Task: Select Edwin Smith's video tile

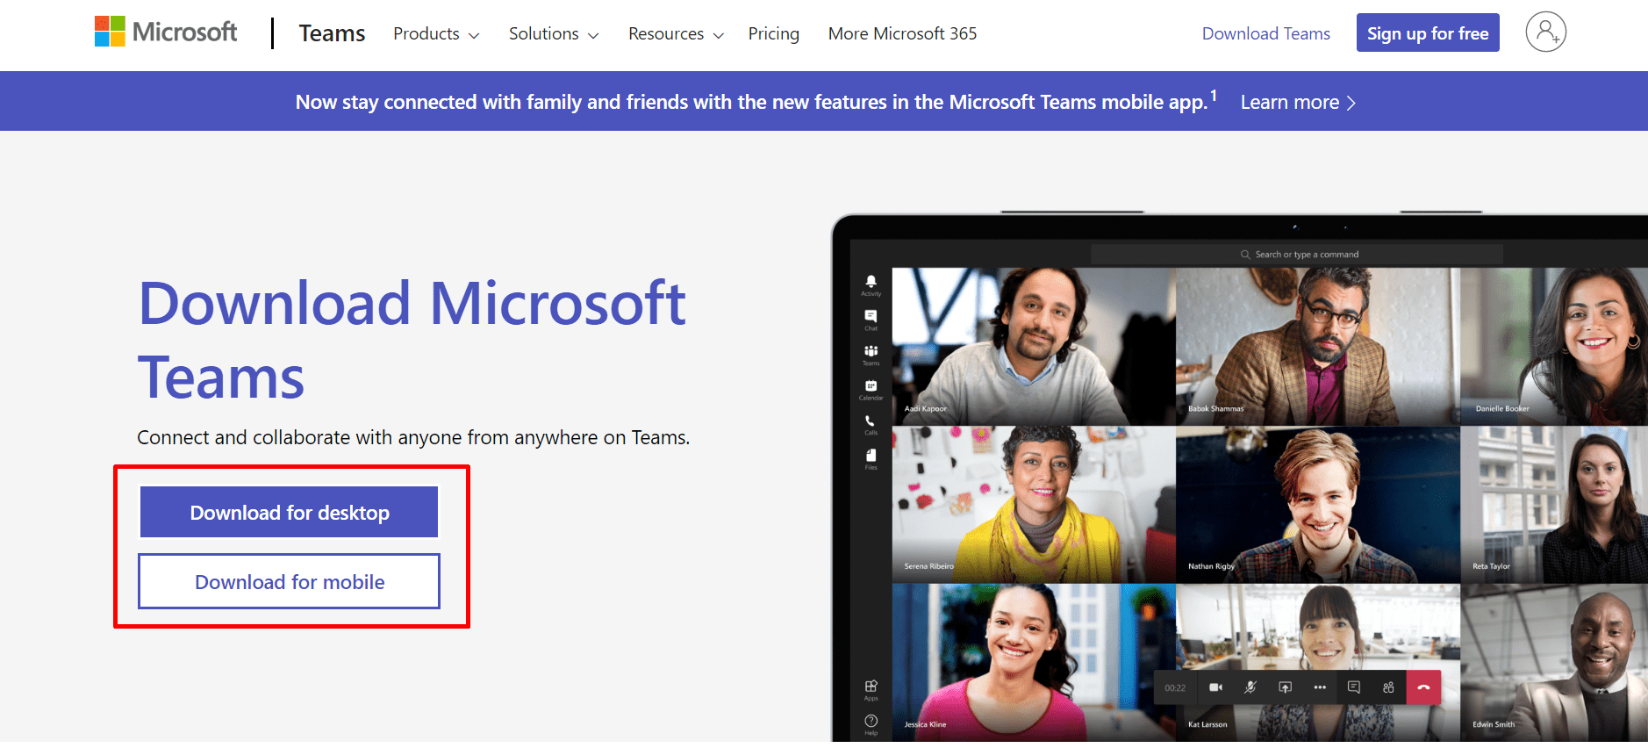Action: point(1554,663)
